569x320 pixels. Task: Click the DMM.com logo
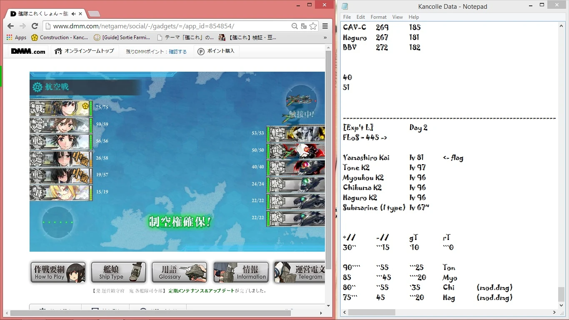coord(28,51)
